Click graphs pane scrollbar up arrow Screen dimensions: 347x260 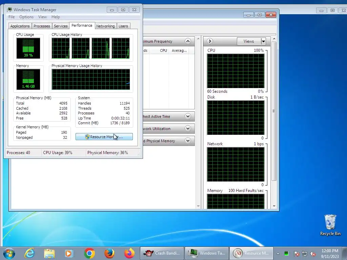(274, 39)
